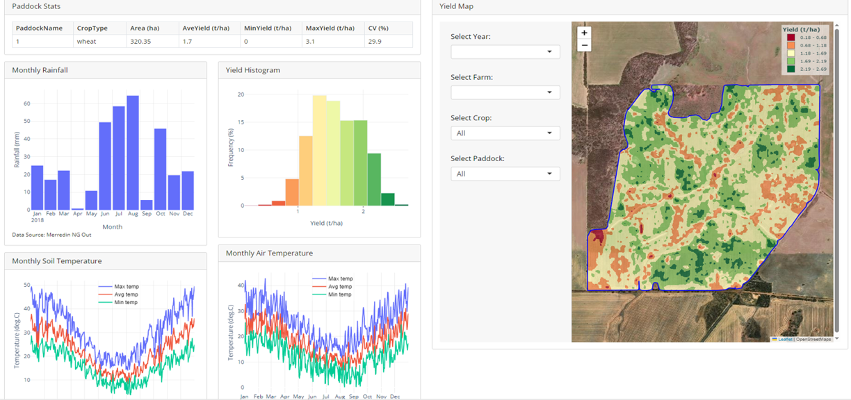Click dark green 2.19 - 2.69 legend swatch
This screenshot has width=851, height=400.
coord(791,69)
